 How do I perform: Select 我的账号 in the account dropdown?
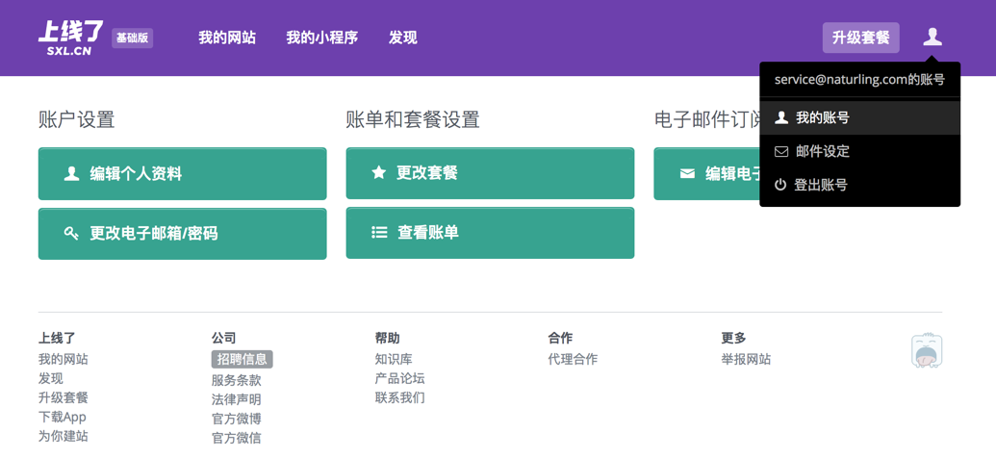click(x=822, y=117)
